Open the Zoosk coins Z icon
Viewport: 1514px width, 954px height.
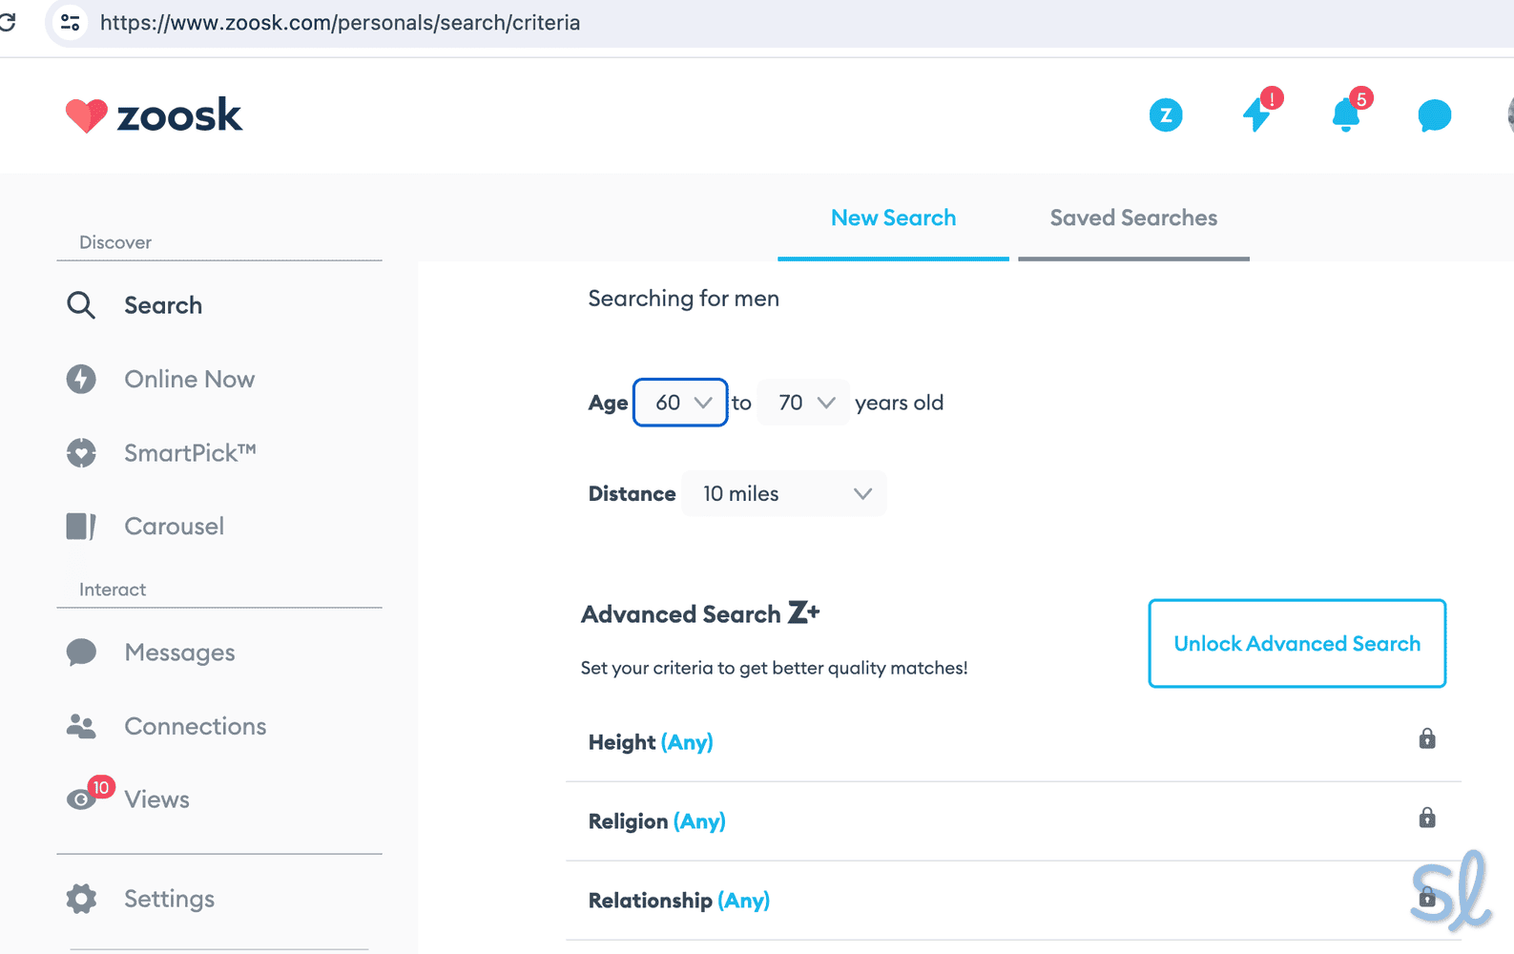point(1165,115)
